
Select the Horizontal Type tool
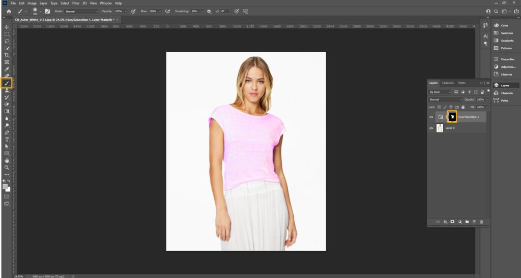(7, 140)
